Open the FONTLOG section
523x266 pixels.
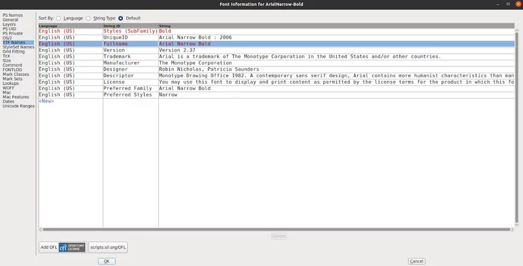tap(12, 70)
